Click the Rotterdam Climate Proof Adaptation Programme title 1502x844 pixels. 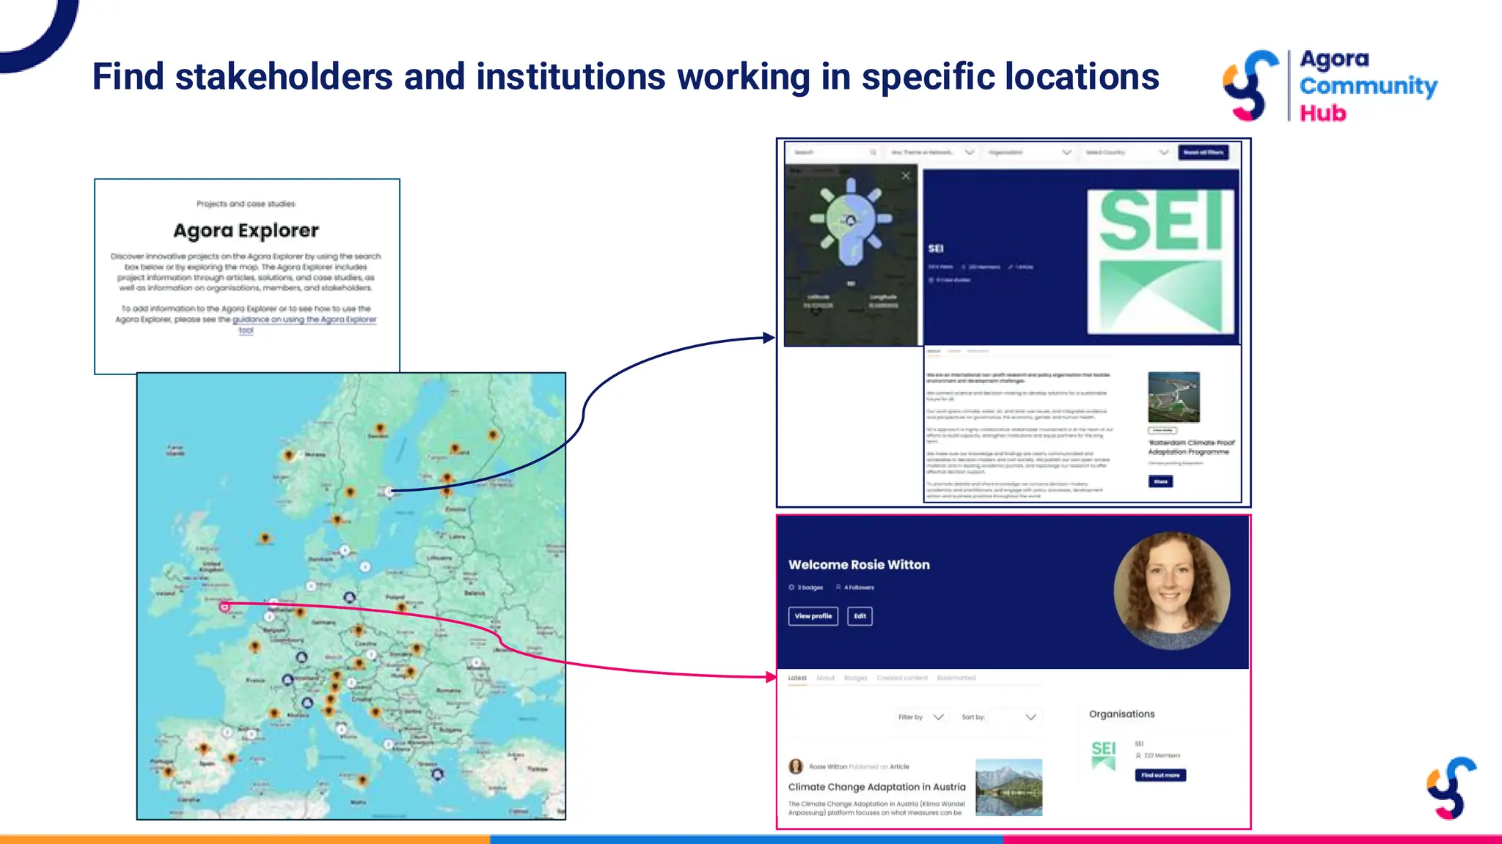tap(1191, 447)
